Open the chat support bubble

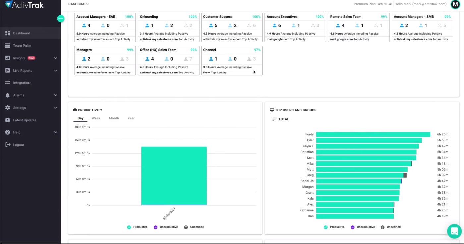pos(454,231)
